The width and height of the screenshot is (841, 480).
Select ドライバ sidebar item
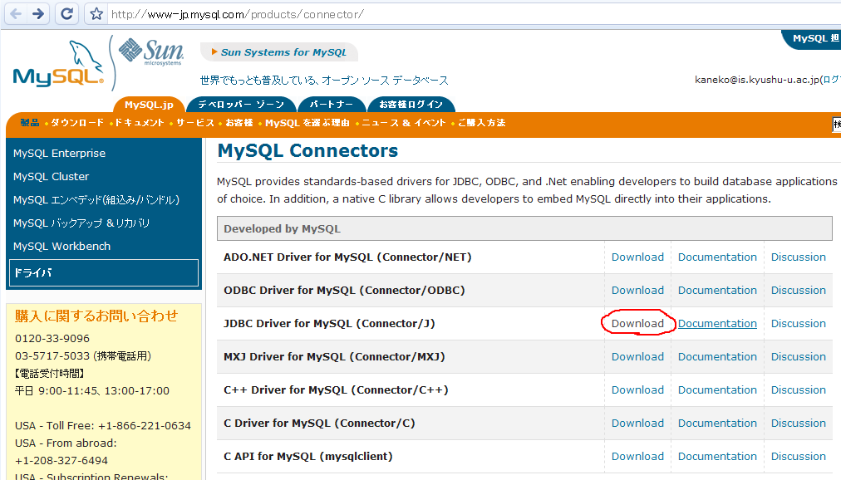click(x=104, y=272)
